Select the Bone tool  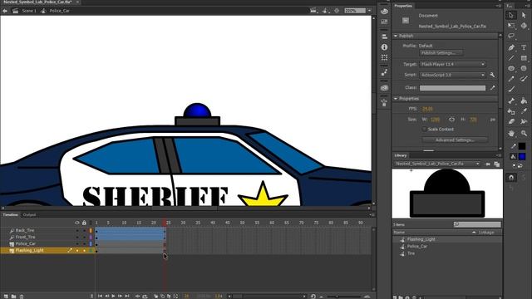(x=511, y=100)
